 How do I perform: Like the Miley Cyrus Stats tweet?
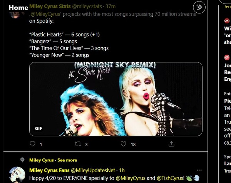pos(124,144)
